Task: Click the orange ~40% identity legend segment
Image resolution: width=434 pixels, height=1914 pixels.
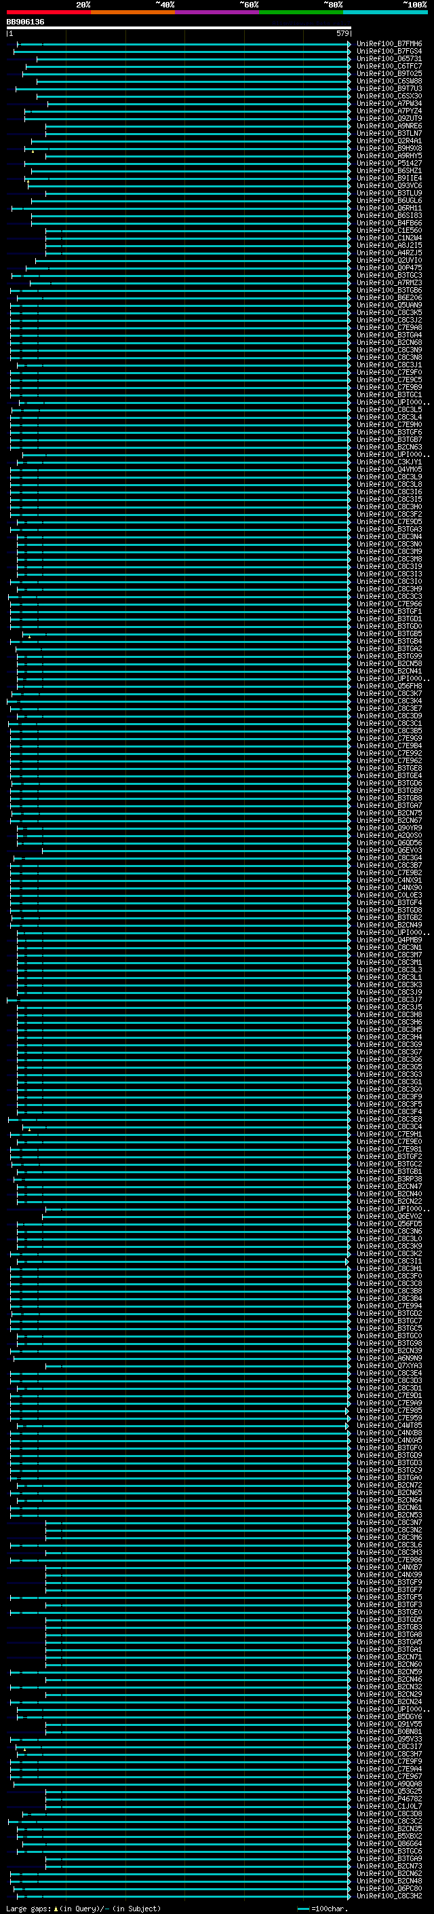Action: (133, 12)
